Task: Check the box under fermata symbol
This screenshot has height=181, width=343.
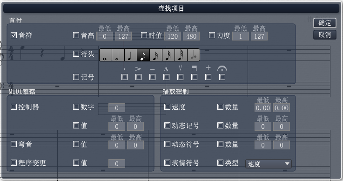Action: click(222, 77)
